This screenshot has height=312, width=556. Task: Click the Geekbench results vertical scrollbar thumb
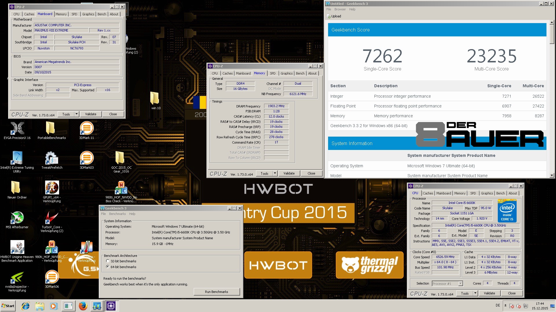[551, 34]
